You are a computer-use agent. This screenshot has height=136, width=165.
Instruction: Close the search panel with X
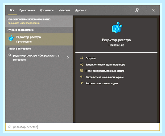coord(154,10)
